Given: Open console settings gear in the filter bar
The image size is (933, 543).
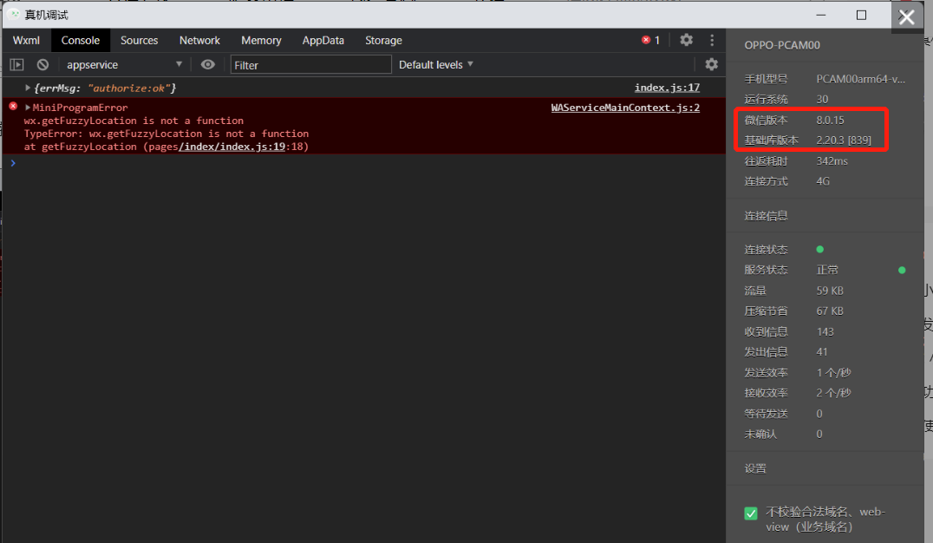Looking at the screenshot, I should 711,64.
